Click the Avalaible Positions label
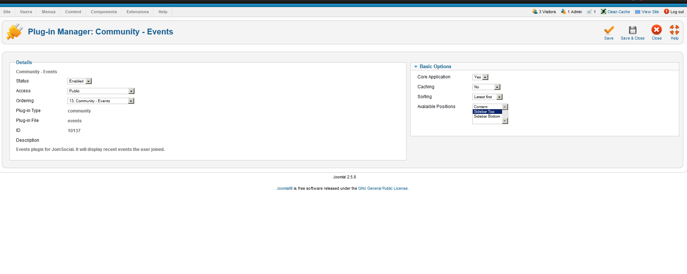This screenshot has height=274, width=687. [436, 107]
